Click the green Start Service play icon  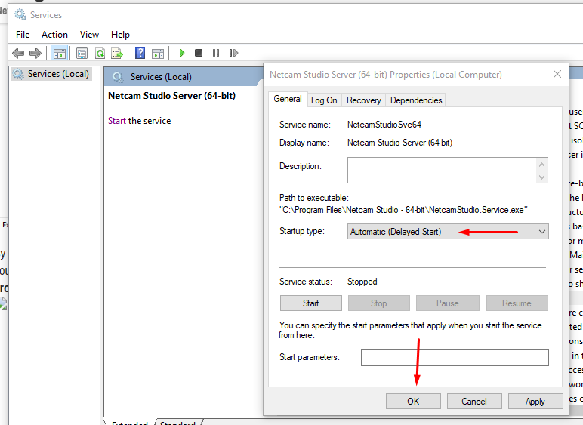point(182,53)
